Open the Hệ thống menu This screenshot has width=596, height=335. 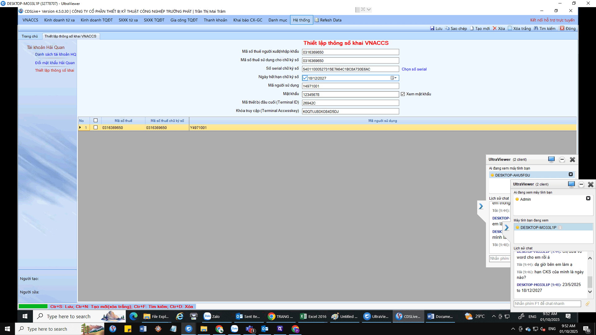tap(301, 20)
